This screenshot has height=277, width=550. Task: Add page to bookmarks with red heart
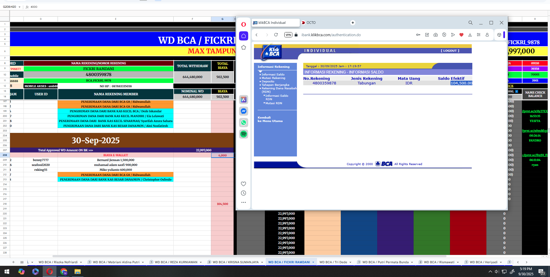461,35
